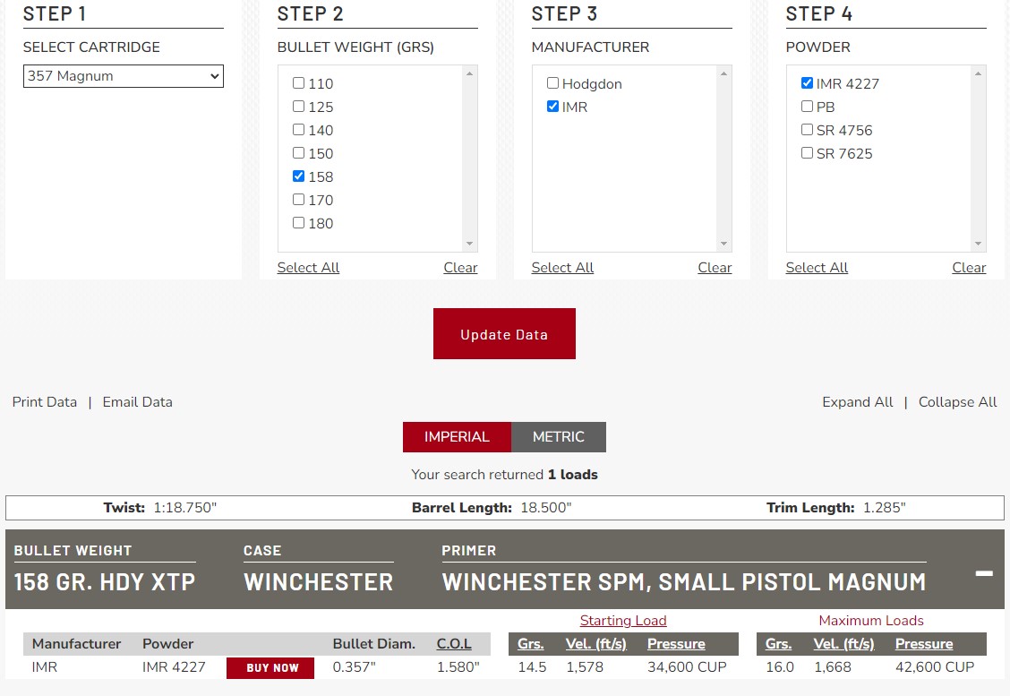Open the Print Data link

[45, 402]
